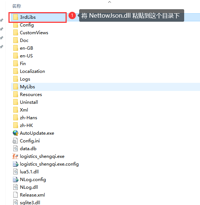Image resolution: width=200 pixels, height=205 pixels.
Task: Select the lua5.1.dll file icon
Action: coord(15,172)
